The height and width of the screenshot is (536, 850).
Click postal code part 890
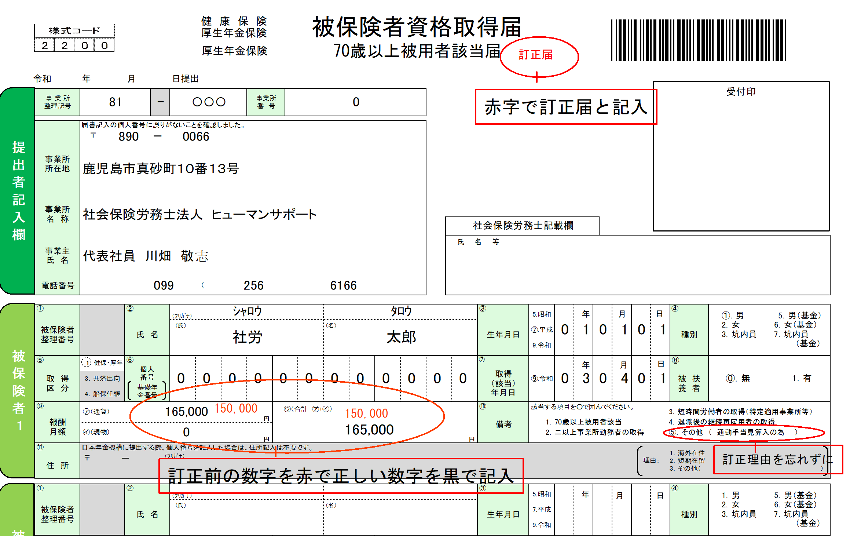tap(128, 136)
